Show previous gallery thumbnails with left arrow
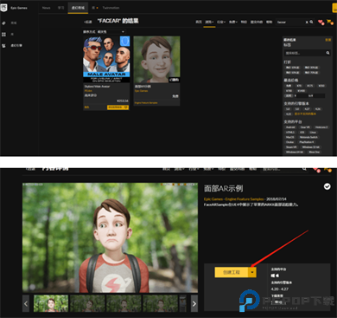Image resolution: width=337 pixels, height=318 pixels. click(x=26, y=303)
